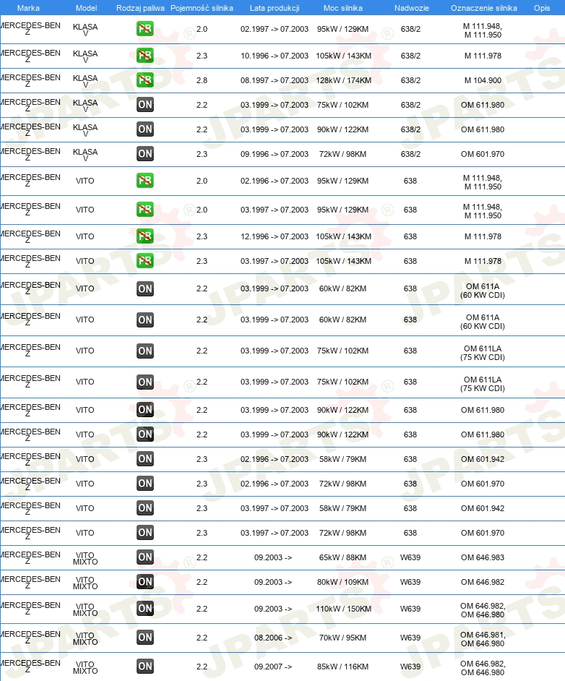565x681 pixels.
Task: Click the Rodzaj paliwa column header
Action: (x=140, y=8)
